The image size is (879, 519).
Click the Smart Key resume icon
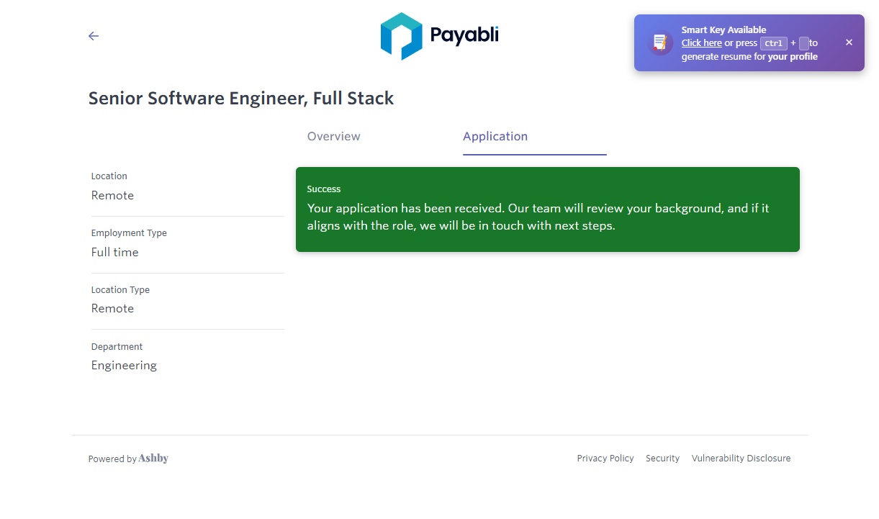click(659, 43)
